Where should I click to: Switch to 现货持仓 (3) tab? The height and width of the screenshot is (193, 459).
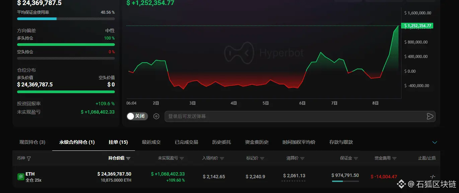[32, 142]
